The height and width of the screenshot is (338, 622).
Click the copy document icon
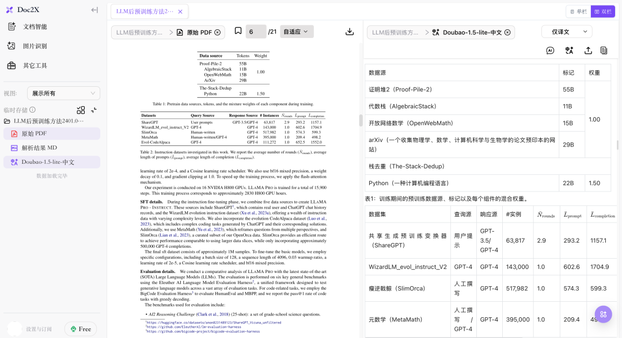click(x=604, y=50)
